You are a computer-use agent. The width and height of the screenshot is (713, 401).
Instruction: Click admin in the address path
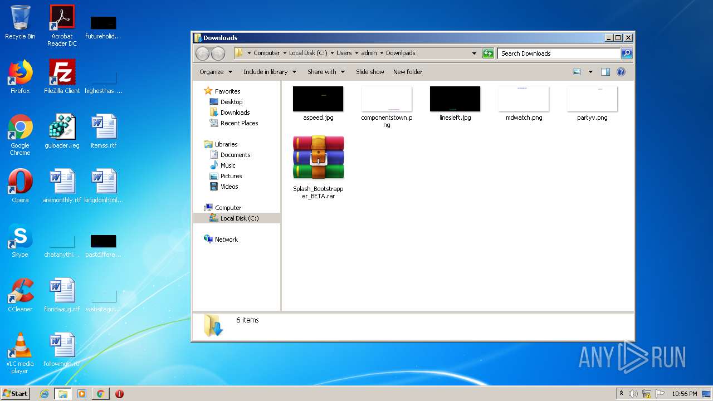(369, 53)
